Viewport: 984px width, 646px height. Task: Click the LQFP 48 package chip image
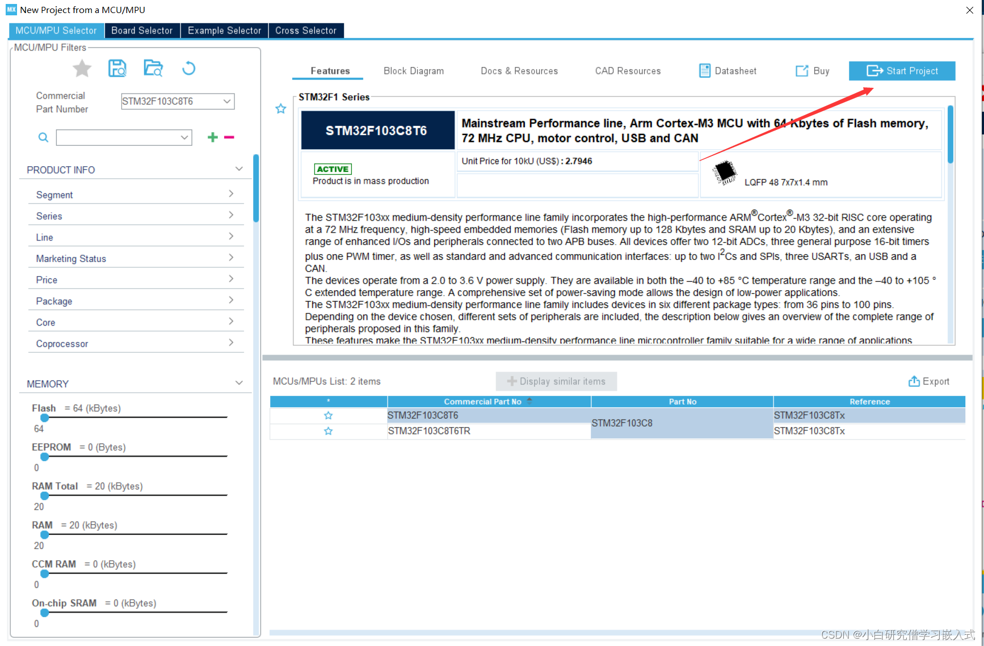[x=725, y=172]
